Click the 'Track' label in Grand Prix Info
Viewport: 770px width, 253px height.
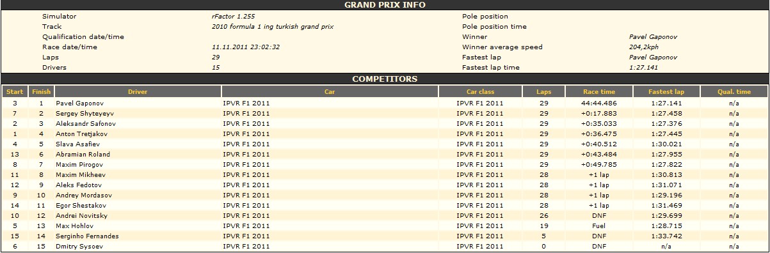[x=52, y=27]
